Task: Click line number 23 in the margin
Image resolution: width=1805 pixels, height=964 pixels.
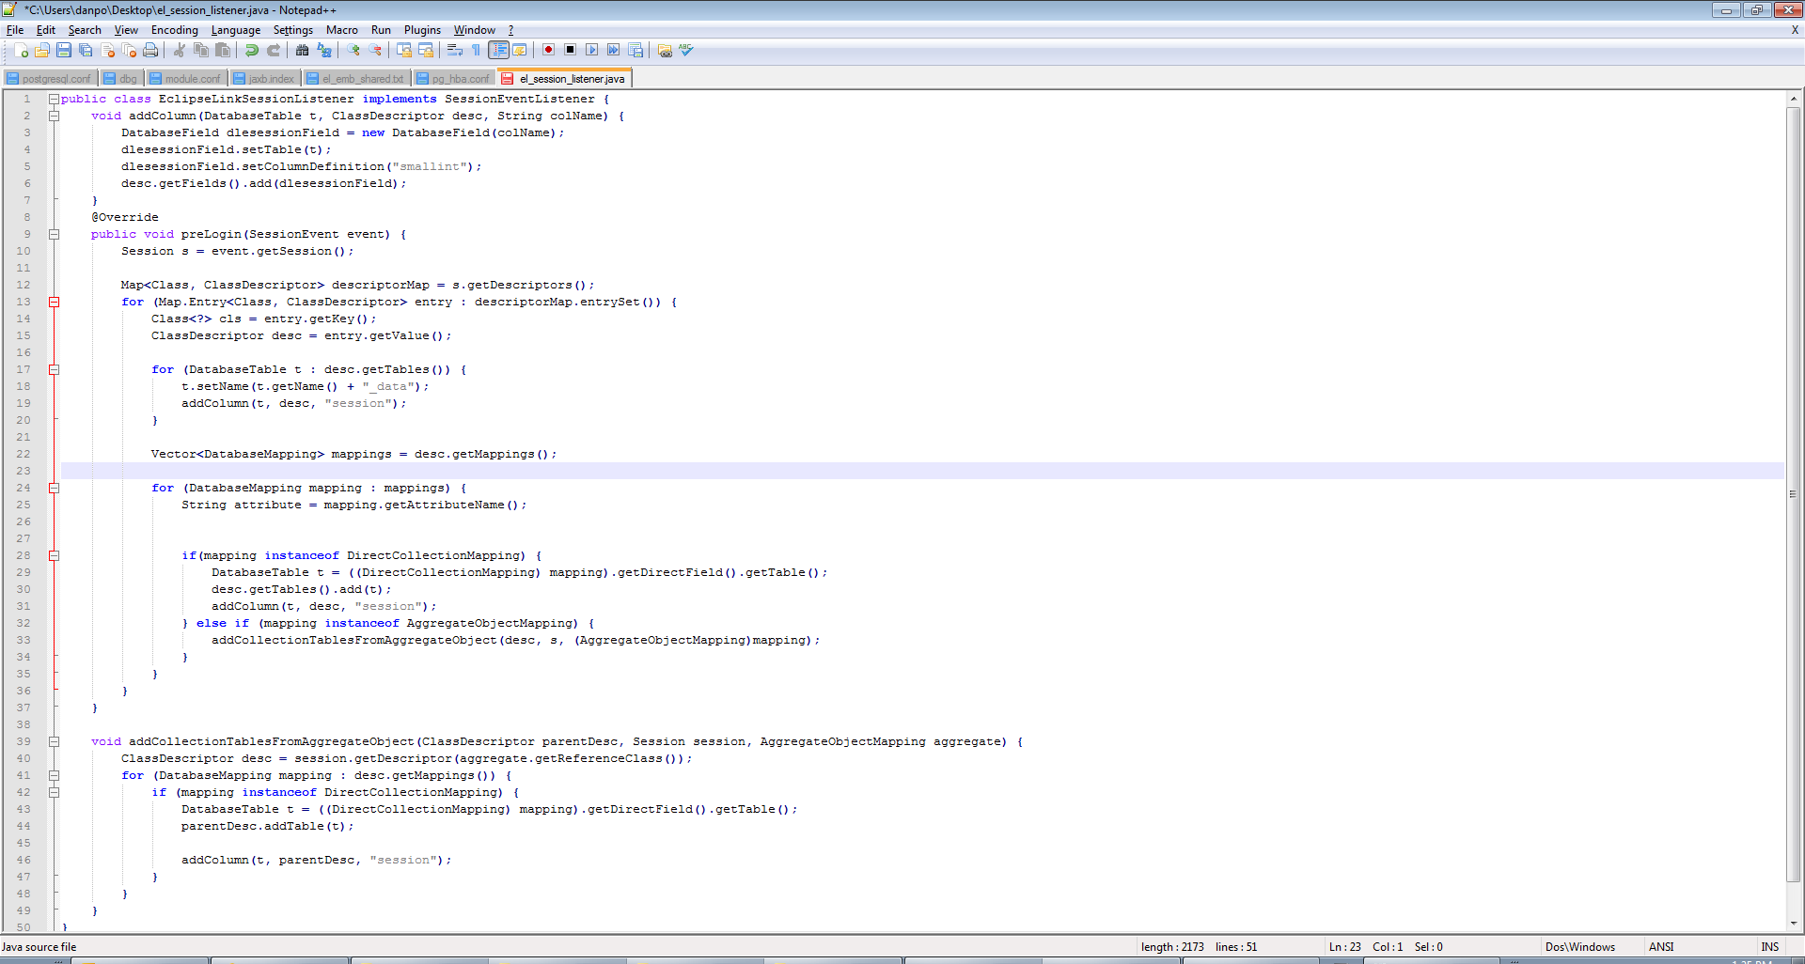Action: (x=24, y=471)
